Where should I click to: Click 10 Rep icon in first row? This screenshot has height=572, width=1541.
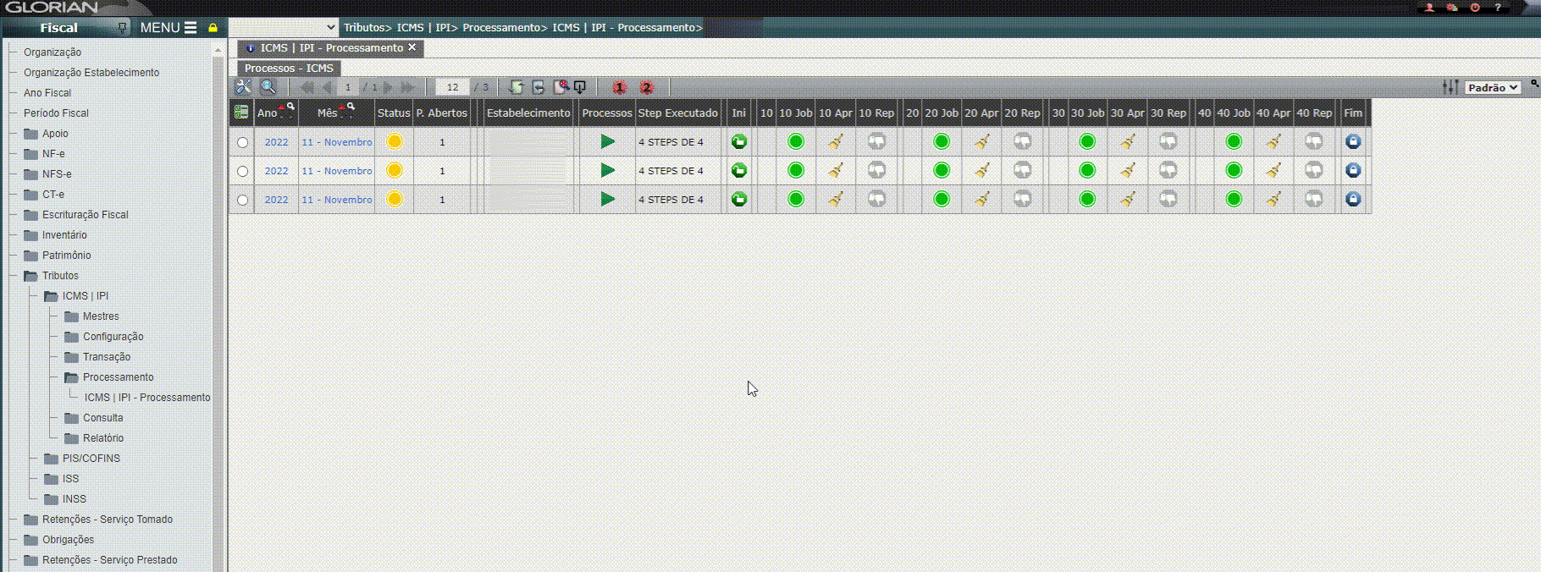(876, 141)
